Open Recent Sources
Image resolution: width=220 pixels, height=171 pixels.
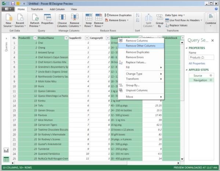coord(20,20)
